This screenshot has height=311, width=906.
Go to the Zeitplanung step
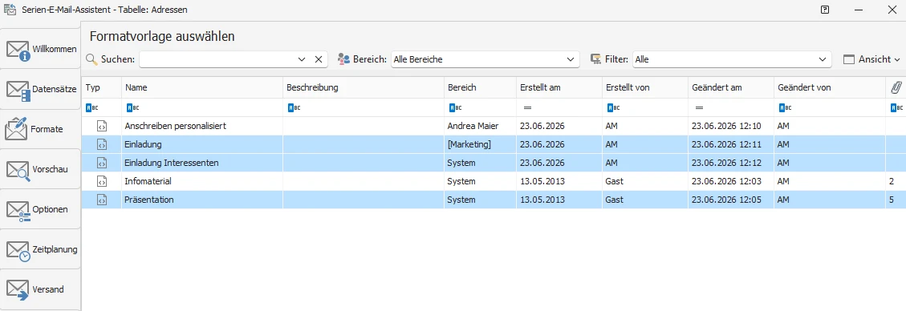coord(40,250)
